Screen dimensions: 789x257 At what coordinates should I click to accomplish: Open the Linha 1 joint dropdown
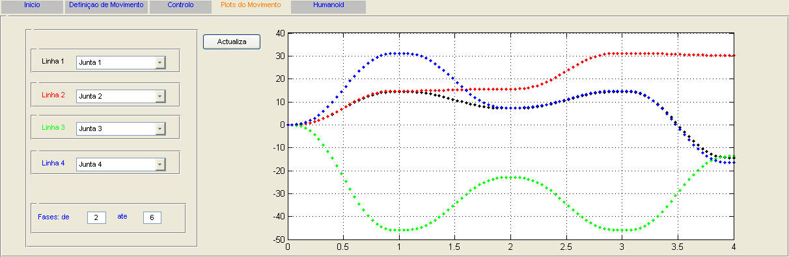click(x=121, y=62)
